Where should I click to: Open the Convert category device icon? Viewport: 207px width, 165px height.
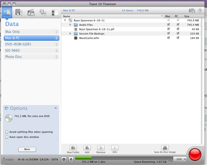coord(54,13)
